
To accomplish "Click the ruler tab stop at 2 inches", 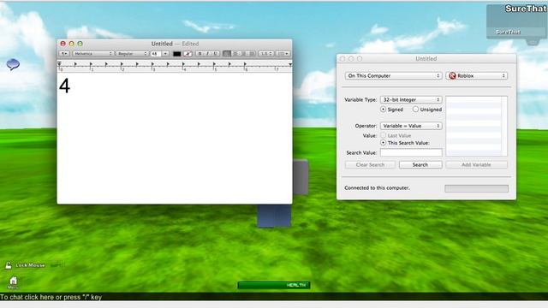I will [x=122, y=64].
